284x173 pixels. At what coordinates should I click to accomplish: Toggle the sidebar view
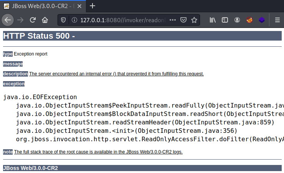(x=225, y=20)
